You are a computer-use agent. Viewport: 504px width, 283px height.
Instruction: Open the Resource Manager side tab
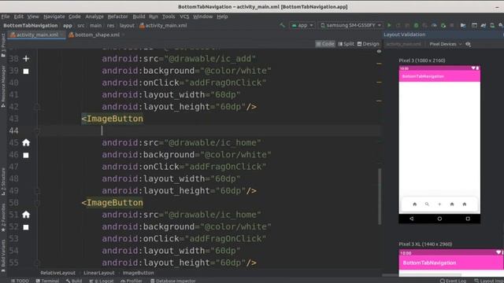click(x=3, y=86)
